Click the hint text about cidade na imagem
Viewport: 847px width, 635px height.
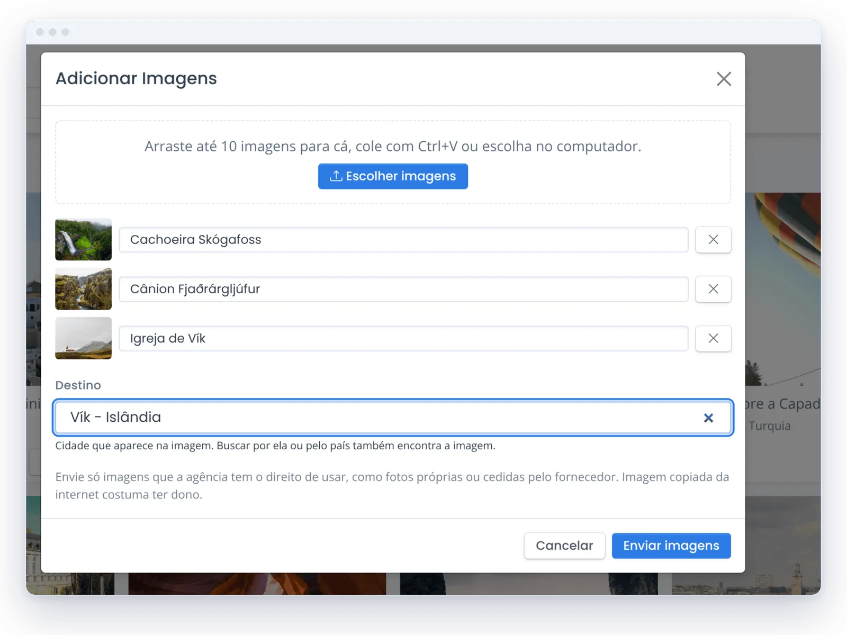(x=275, y=446)
